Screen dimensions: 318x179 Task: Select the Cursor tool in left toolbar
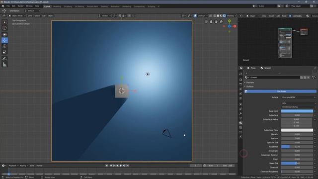[x=4, y=28]
